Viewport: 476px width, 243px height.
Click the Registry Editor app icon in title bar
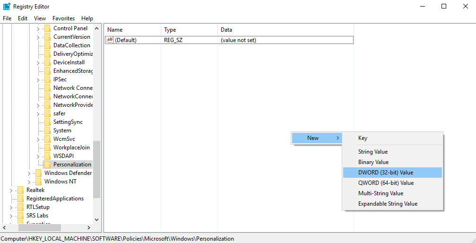(x=7, y=7)
